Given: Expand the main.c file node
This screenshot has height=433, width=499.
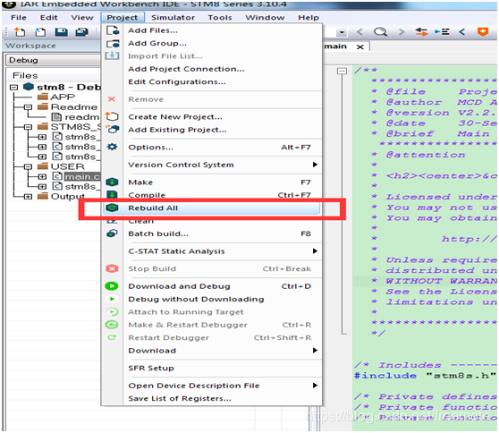Looking at the screenshot, I should 42,176.
